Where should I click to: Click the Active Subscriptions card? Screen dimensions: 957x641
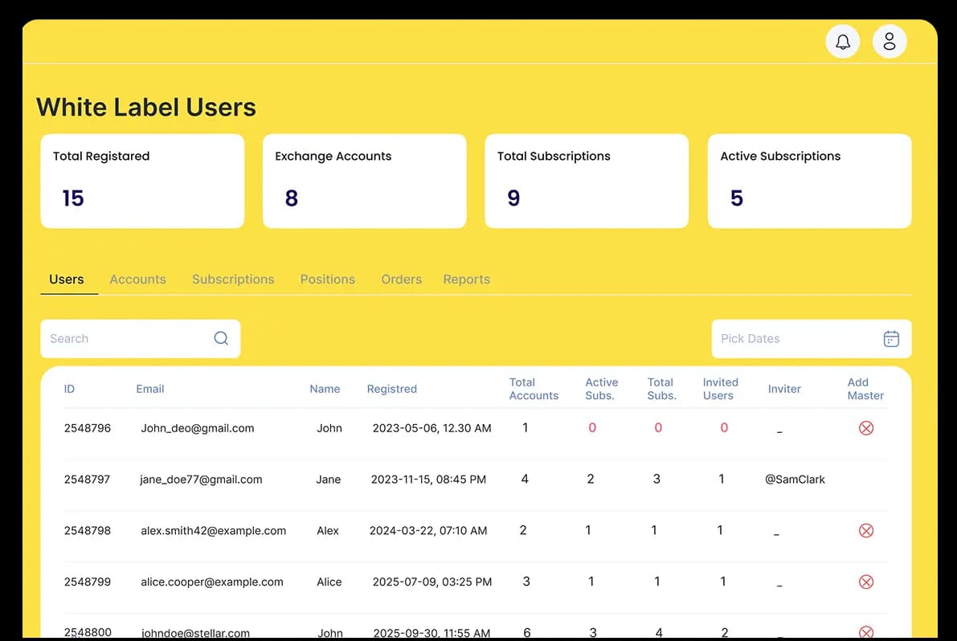click(x=809, y=182)
